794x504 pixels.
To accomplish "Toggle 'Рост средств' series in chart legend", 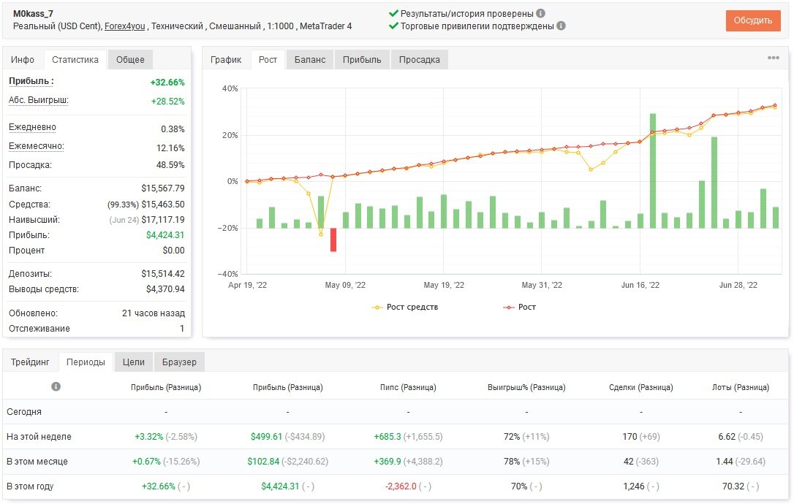I will pos(404,308).
